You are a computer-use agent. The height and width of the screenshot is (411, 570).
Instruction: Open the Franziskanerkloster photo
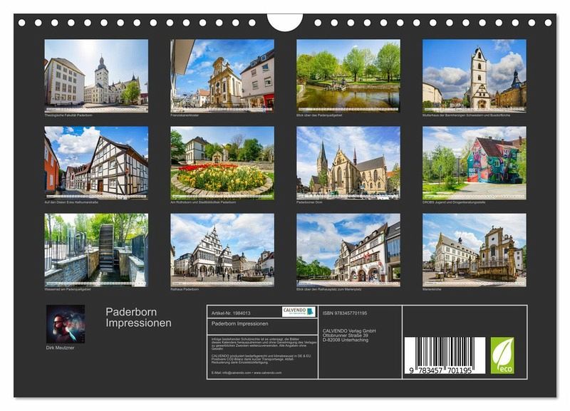click(x=222, y=76)
